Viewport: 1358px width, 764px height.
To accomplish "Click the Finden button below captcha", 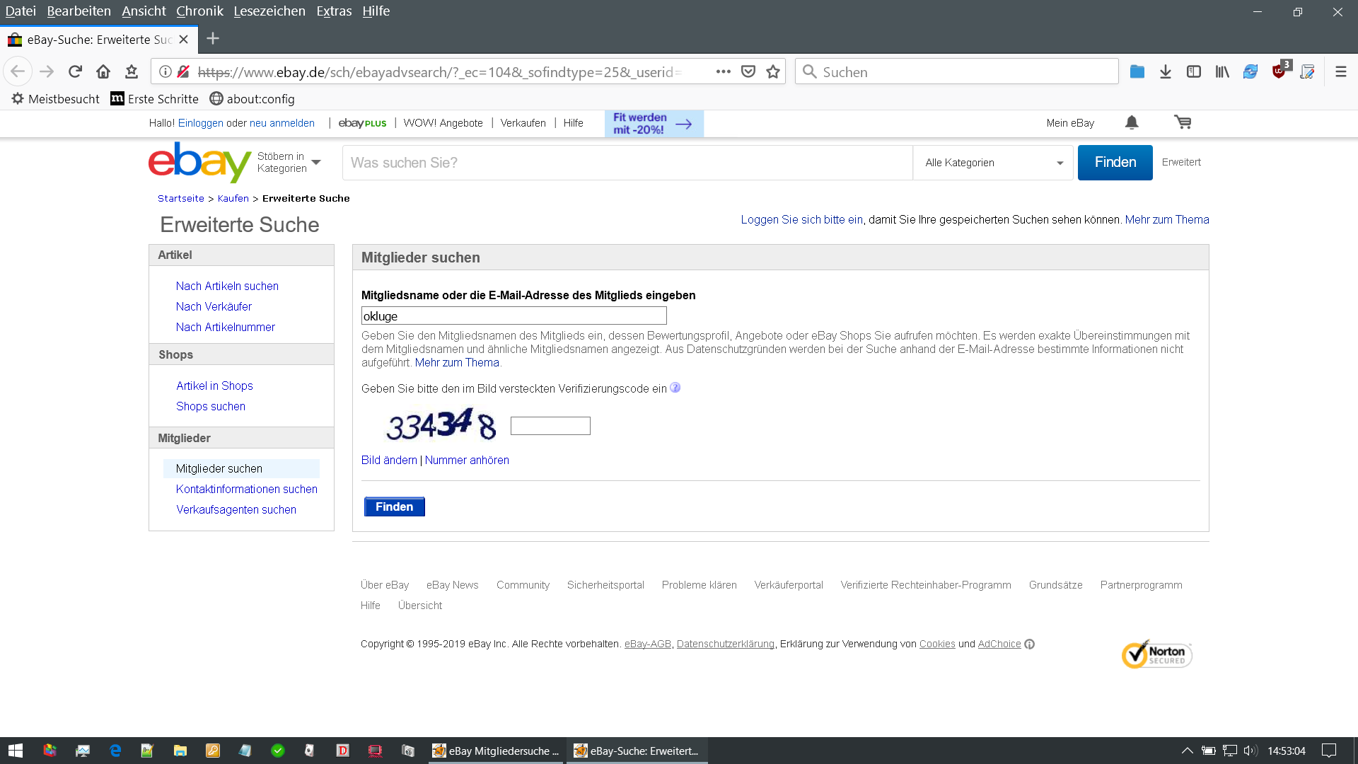I will (x=394, y=507).
